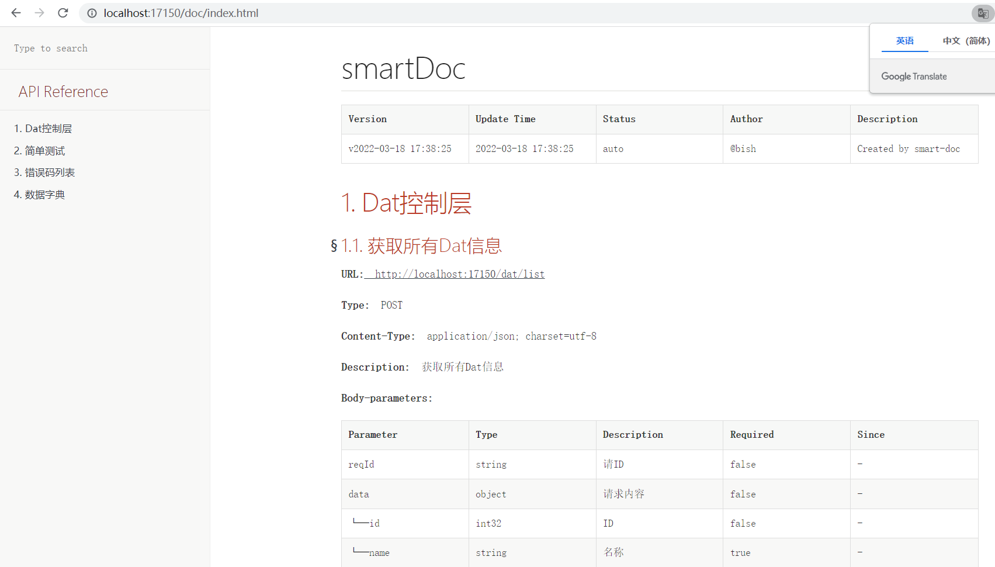Click the 1. Dat控制层 main heading
Viewport: 995px width, 567px height.
pyautogui.click(x=407, y=203)
